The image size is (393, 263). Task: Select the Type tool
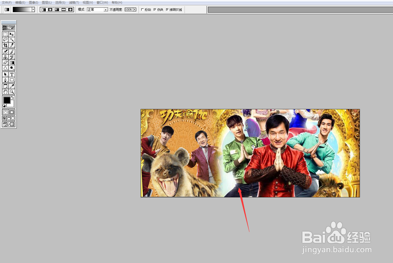pyautogui.click(x=12, y=74)
